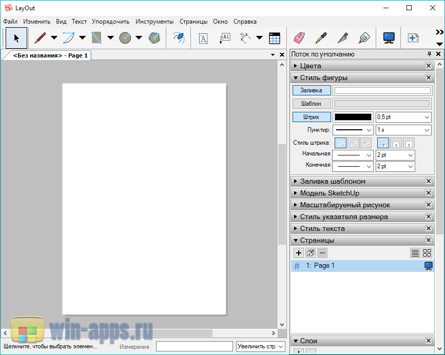Open the Файл menu
Viewport: 445px width, 355px height.
pos(10,22)
